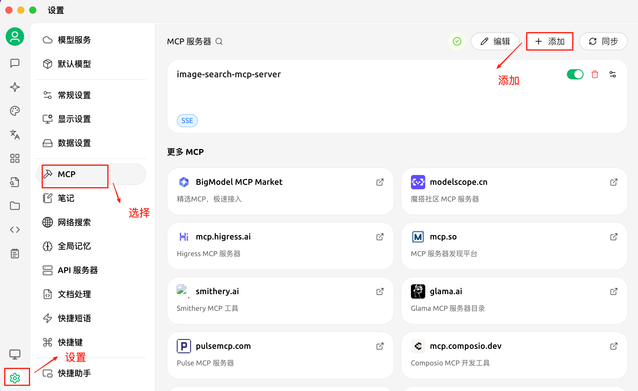Viewport: 638px width, 391px height.
Task: Open 全局记忆 settings section
Action: tap(91, 246)
